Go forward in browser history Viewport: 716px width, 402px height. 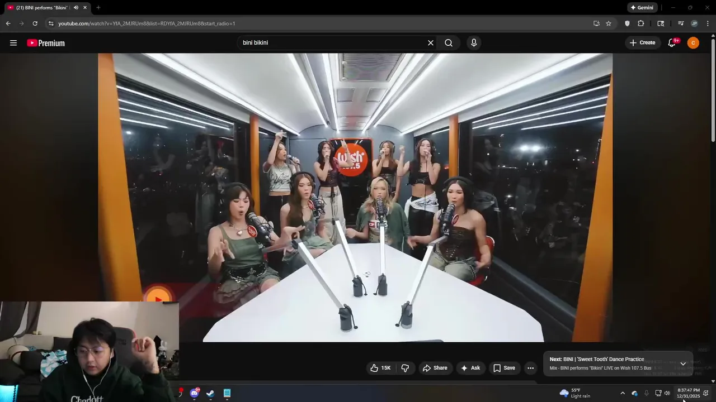[x=21, y=23]
